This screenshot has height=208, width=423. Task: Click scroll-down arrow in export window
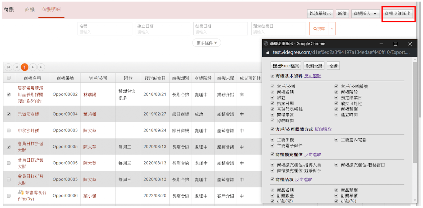[415, 200]
